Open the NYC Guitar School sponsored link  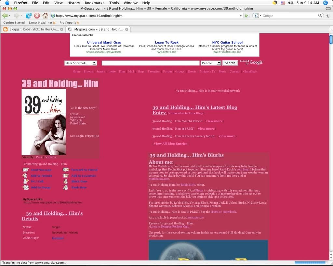click(x=227, y=43)
